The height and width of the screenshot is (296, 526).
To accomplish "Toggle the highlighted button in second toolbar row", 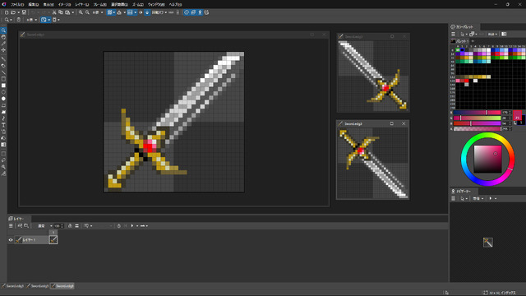I will pos(45,20).
